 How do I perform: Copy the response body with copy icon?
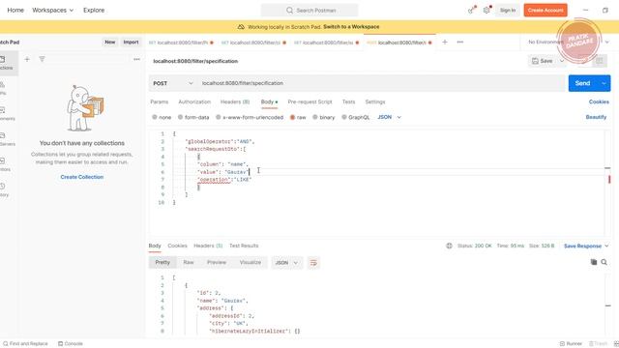[593, 262]
